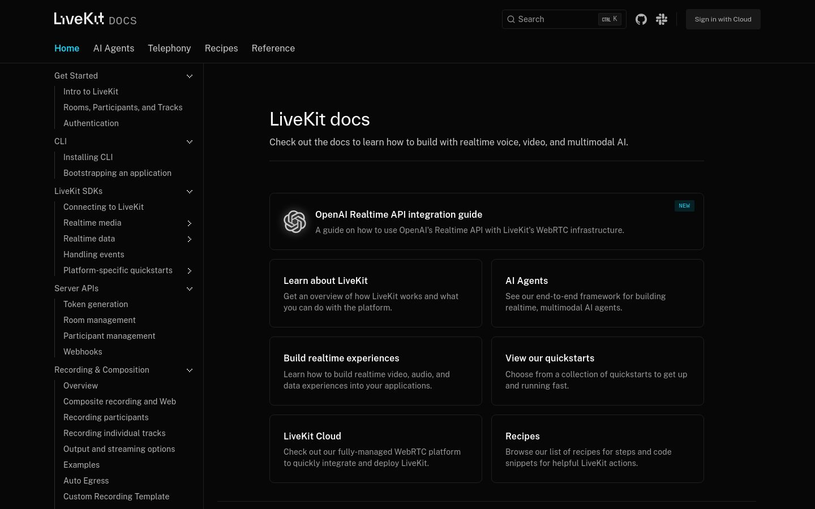This screenshot has width=815, height=509.
Task: Open the Slack community icon
Action: 662,19
